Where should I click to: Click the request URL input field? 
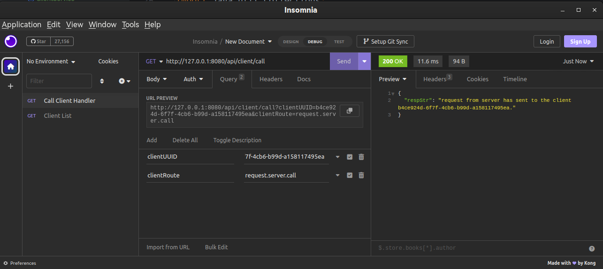point(246,61)
